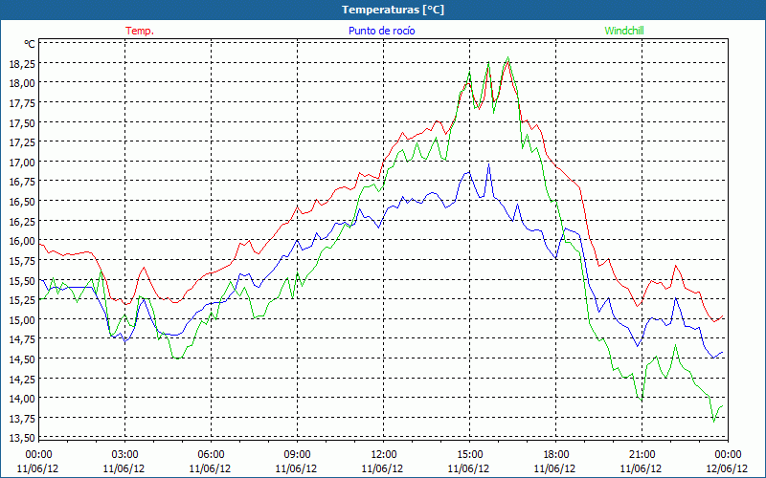Screen dimensions: 766x478
Task: Click the '18,00' y-axis value
Action: click(22, 83)
